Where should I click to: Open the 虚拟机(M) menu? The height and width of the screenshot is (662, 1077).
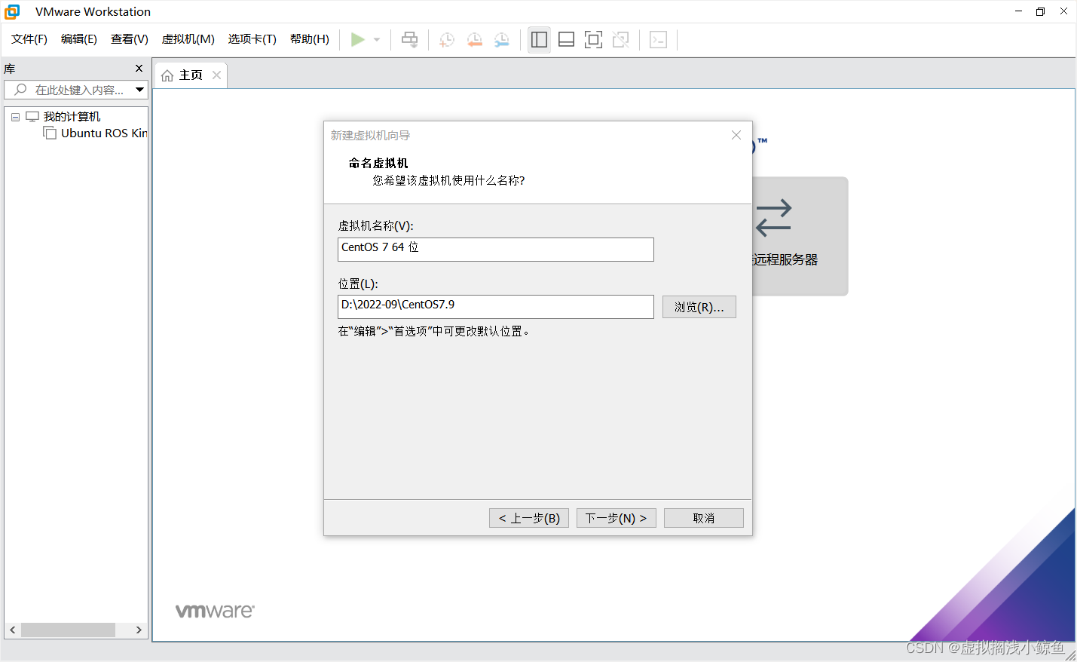click(188, 39)
